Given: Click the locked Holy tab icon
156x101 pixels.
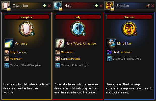Looking at the screenshot, I should click(x=57, y=6).
